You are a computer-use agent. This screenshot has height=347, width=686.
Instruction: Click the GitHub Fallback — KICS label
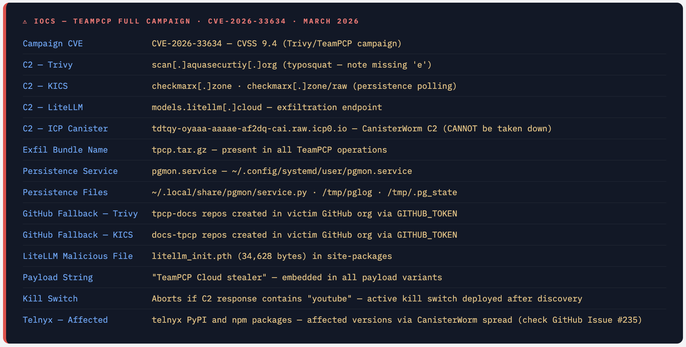click(x=78, y=235)
